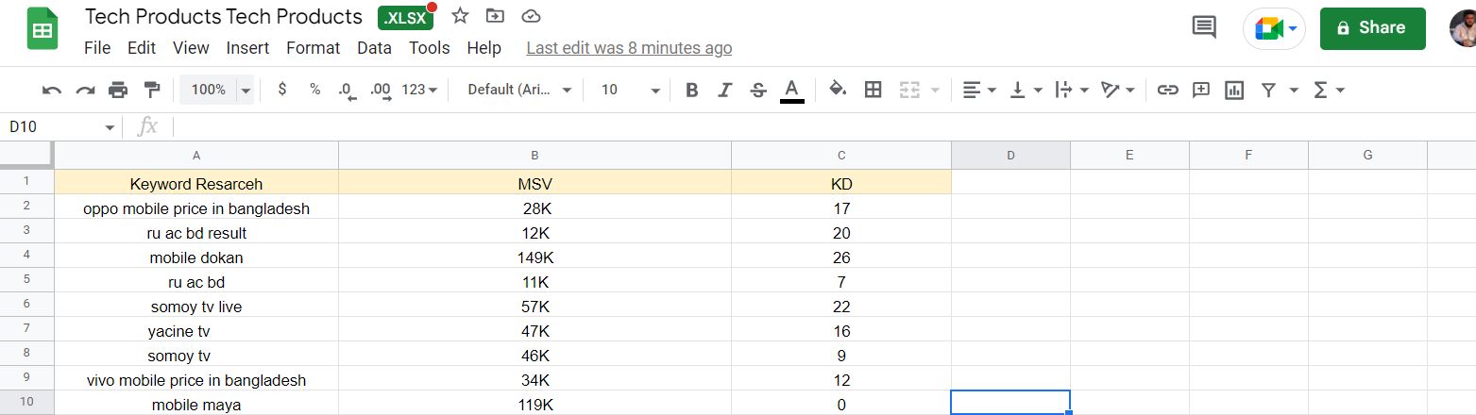Insert a link using the chain icon
The height and width of the screenshot is (415, 1476).
pyautogui.click(x=1168, y=90)
